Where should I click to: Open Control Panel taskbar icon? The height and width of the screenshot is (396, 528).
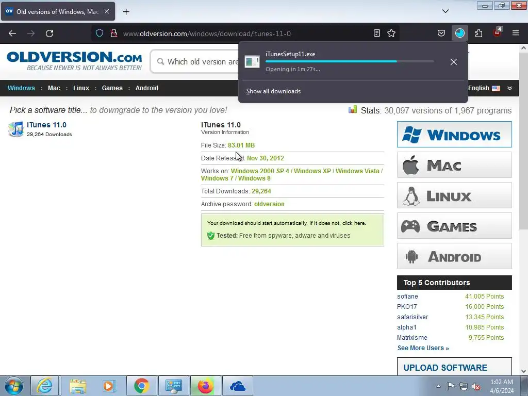[x=174, y=386]
